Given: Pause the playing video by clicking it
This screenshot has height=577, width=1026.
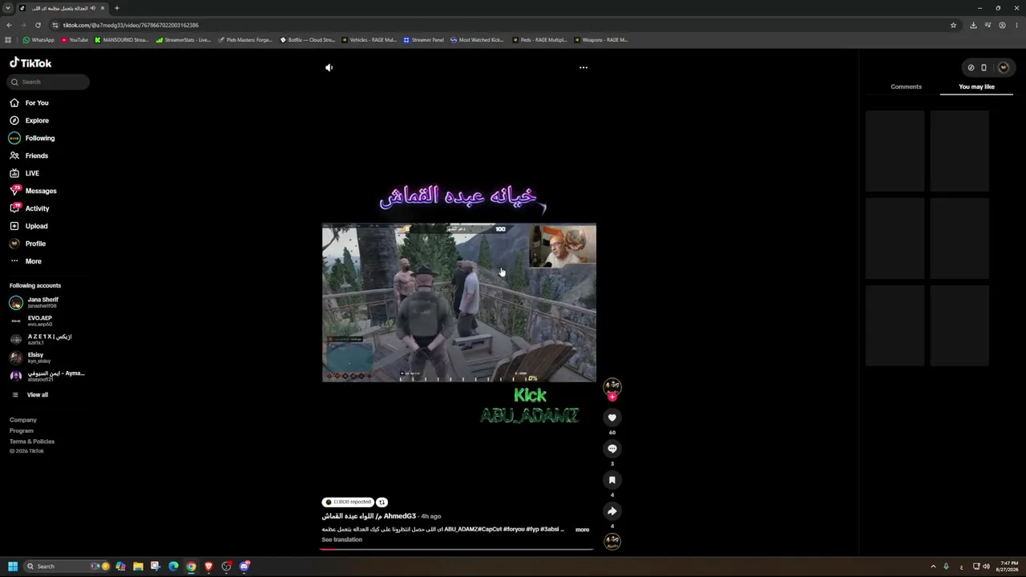Looking at the screenshot, I should [458, 302].
